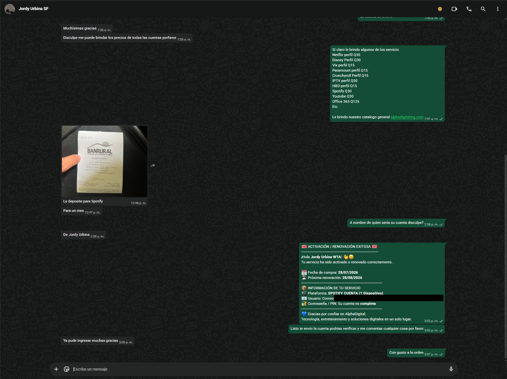This screenshot has height=379, width=507.
Task: Click 'ACTIVACIÓN / RENOVACIÓN EXITOSA' heading
Action: pos(339,247)
